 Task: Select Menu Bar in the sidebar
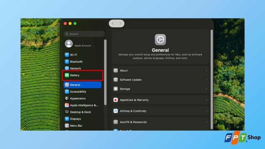[x=82, y=125]
